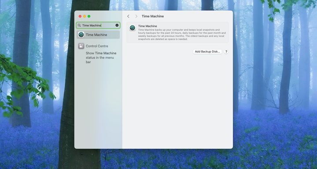Select Time Machine in the sidebar results

point(98,35)
